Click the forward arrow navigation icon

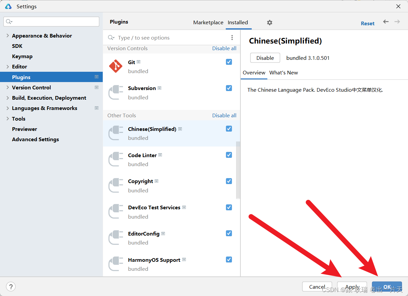coord(397,22)
